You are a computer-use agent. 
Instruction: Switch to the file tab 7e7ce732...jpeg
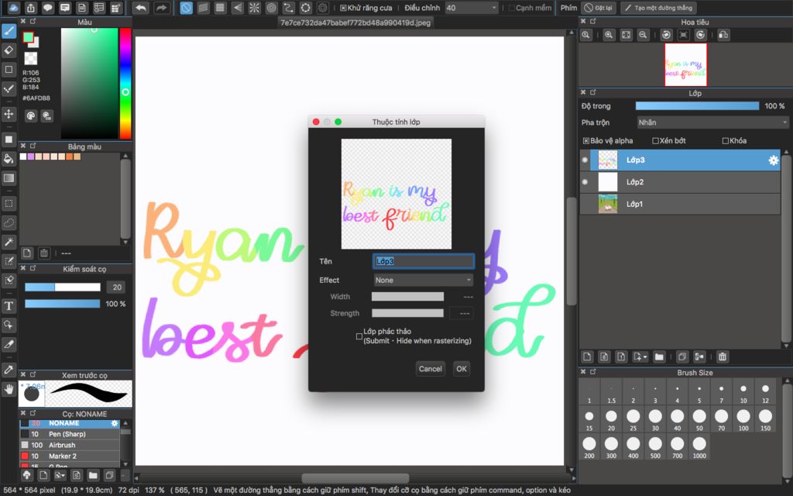pos(355,22)
